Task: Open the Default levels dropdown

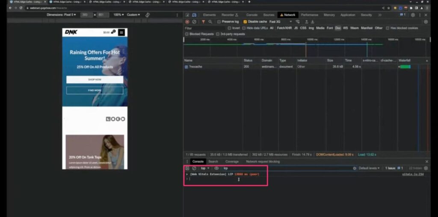Action: pos(369,168)
